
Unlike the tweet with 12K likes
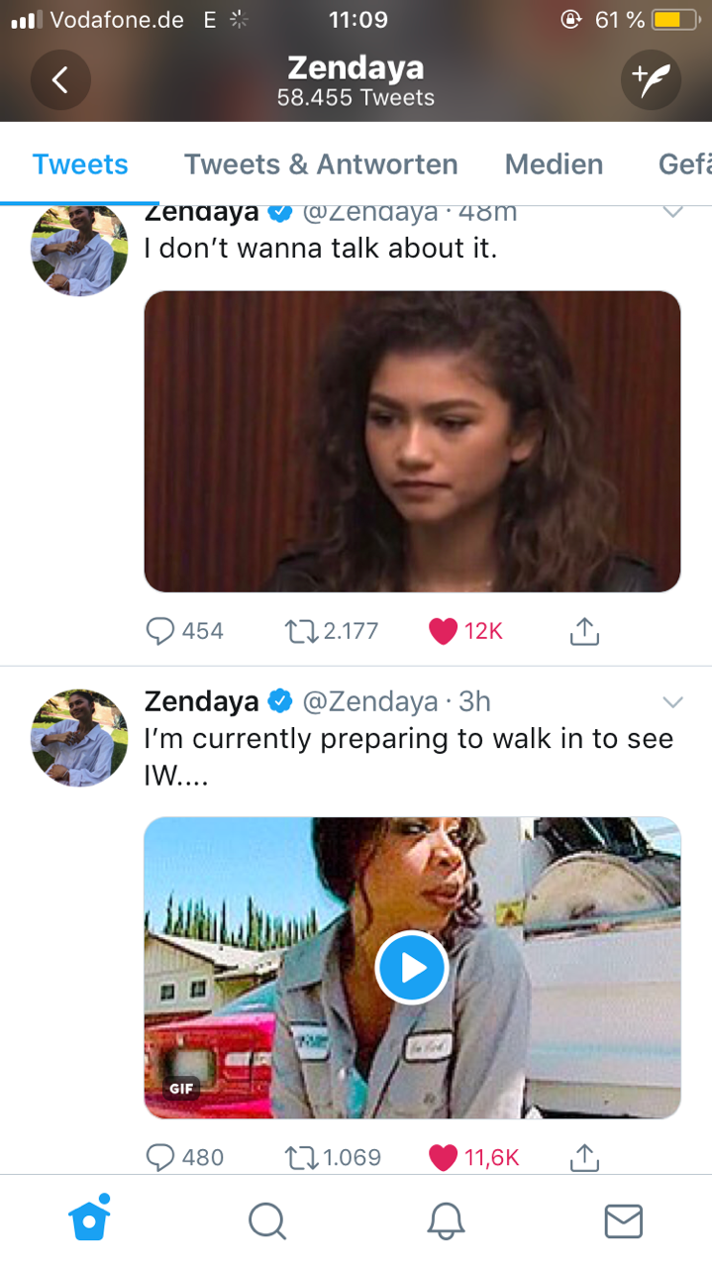(444, 631)
